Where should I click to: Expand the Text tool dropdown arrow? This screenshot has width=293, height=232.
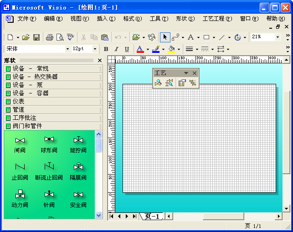(x=198, y=37)
